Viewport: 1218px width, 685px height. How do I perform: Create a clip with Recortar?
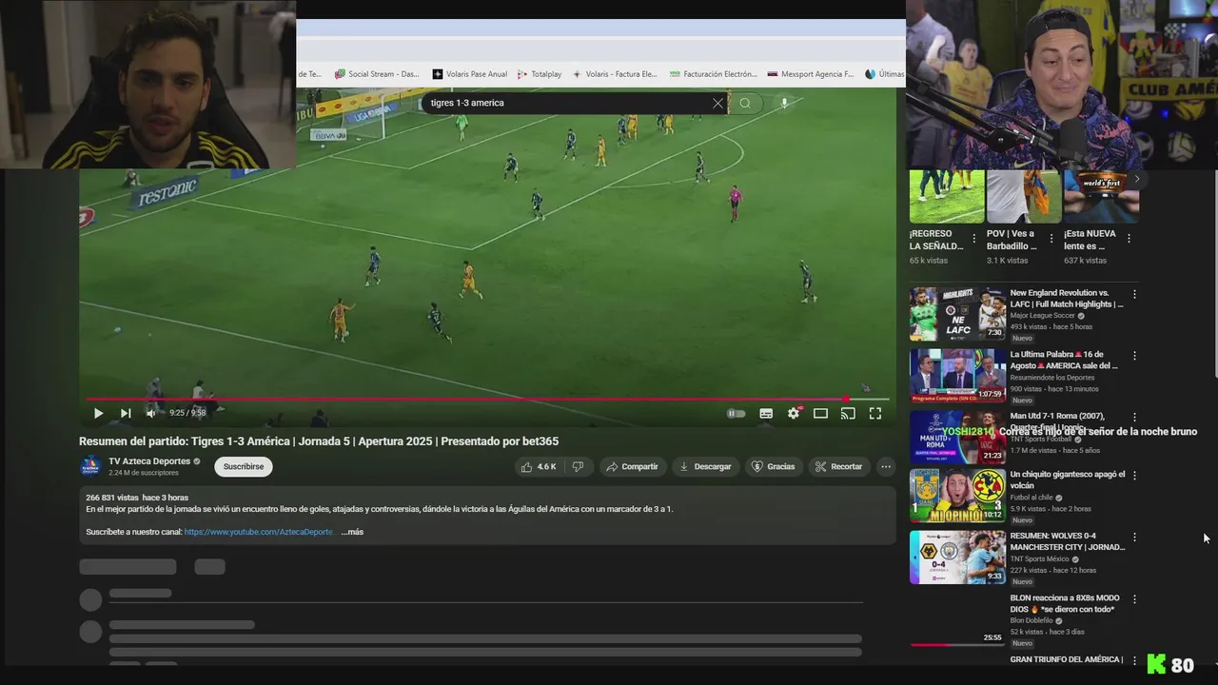click(839, 466)
